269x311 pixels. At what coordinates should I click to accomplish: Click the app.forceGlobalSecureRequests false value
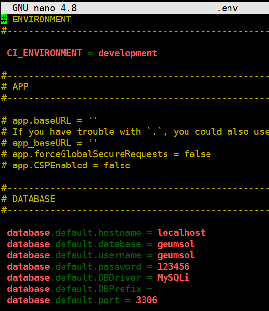click(x=198, y=154)
